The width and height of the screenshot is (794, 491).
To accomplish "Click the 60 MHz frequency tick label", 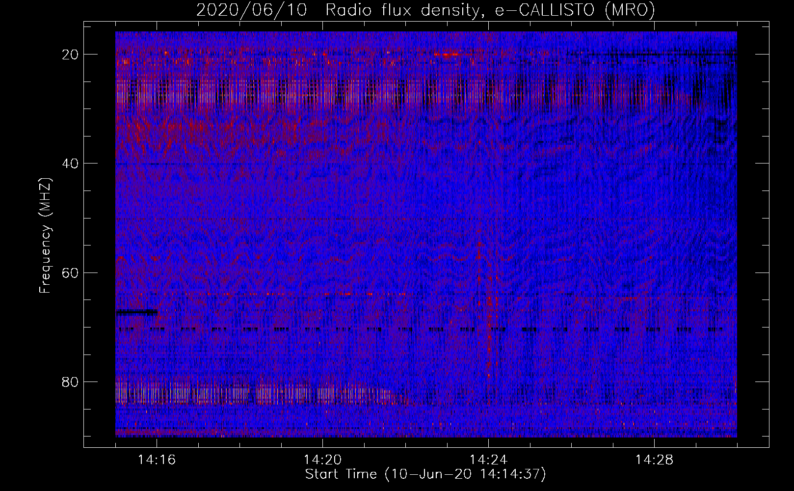I will 70,273.
